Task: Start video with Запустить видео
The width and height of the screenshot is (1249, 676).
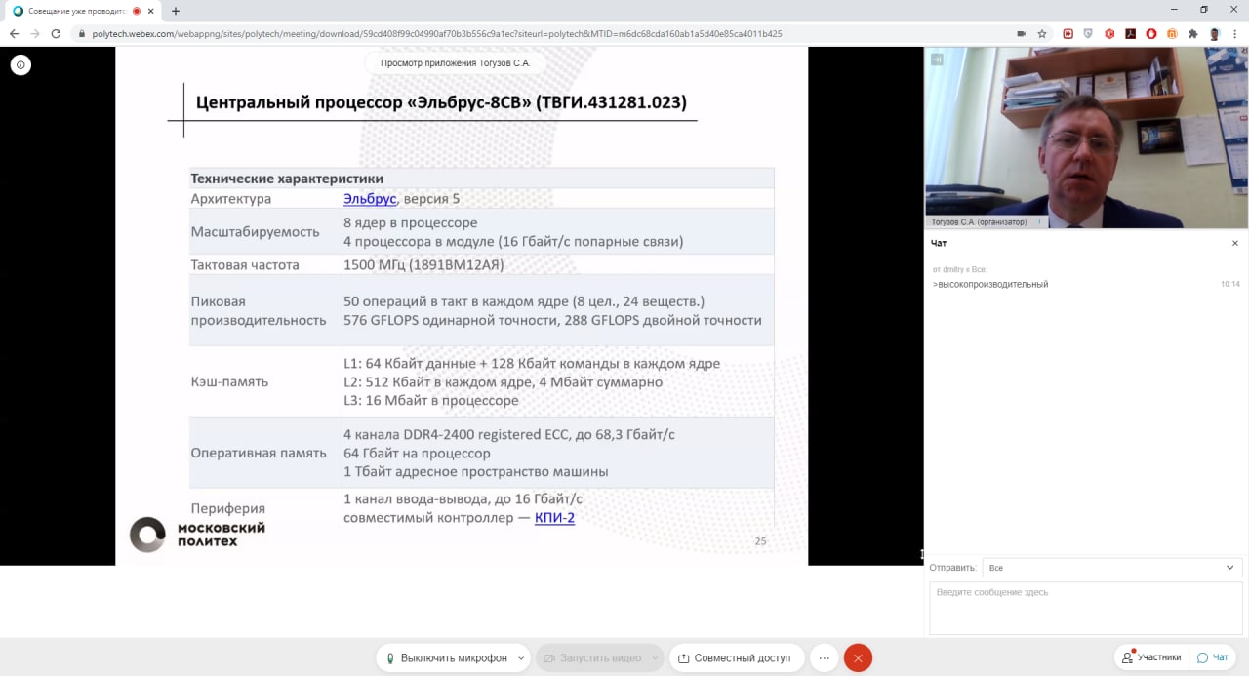Action: [592, 657]
